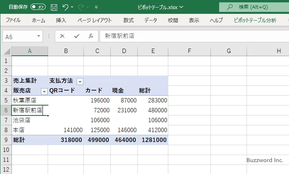Open Customize Quick Access Toolbar arrow
289x174 pixels.
pyautogui.click(x=96, y=7)
